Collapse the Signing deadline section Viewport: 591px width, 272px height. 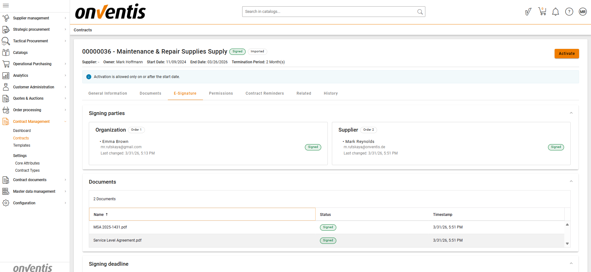[571, 264]
